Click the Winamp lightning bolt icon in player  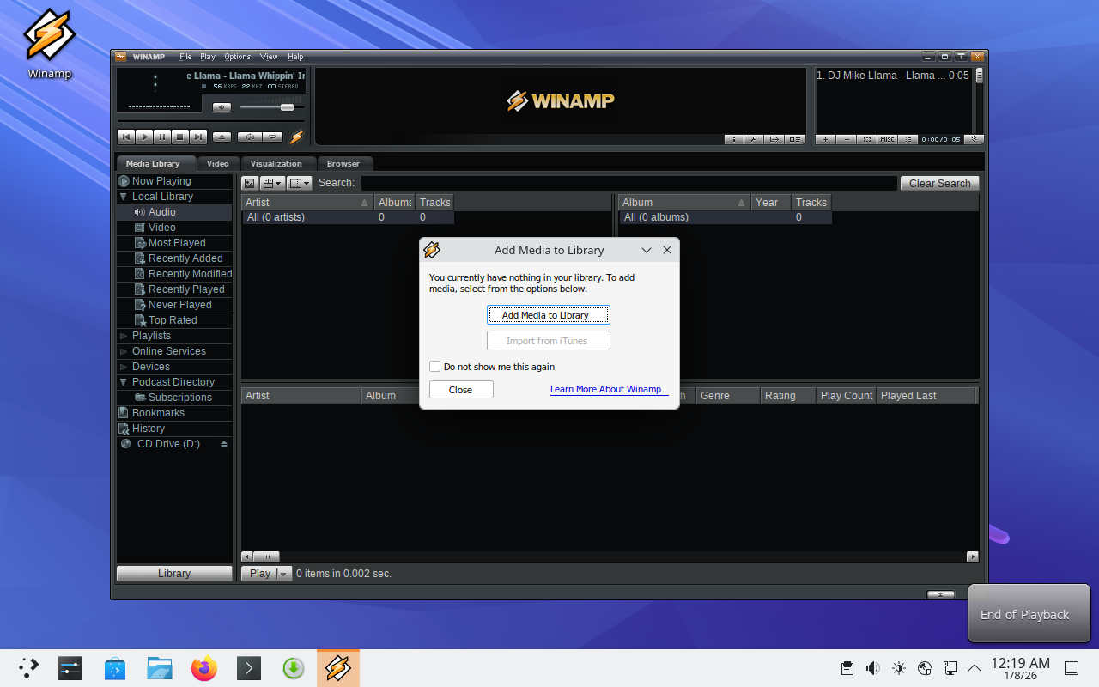click(x=297, y=137)
